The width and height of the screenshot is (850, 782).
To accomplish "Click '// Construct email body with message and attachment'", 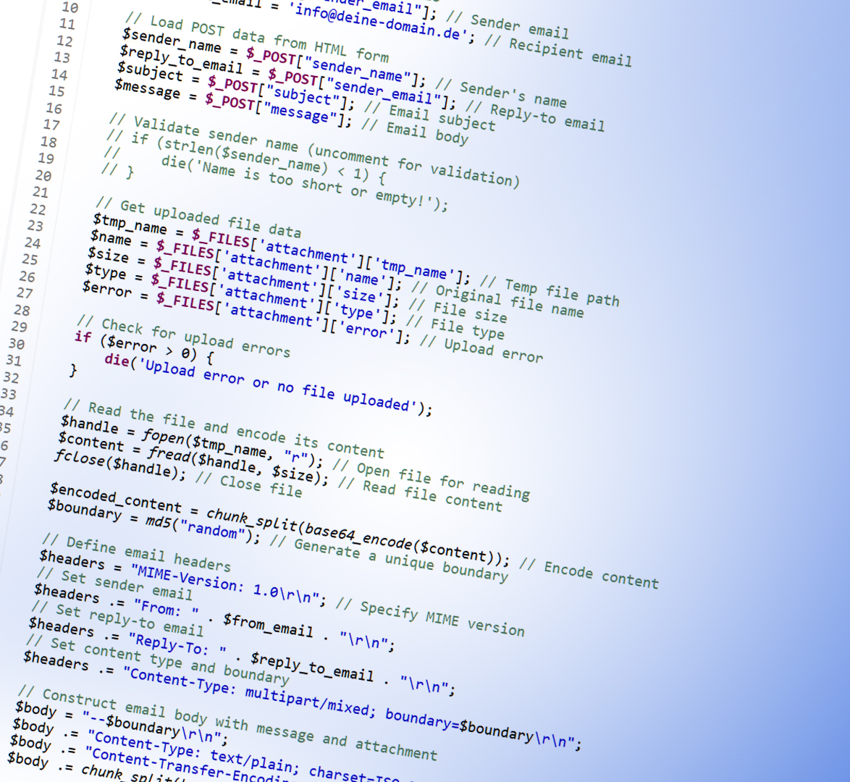I will [x=227, y=723].
